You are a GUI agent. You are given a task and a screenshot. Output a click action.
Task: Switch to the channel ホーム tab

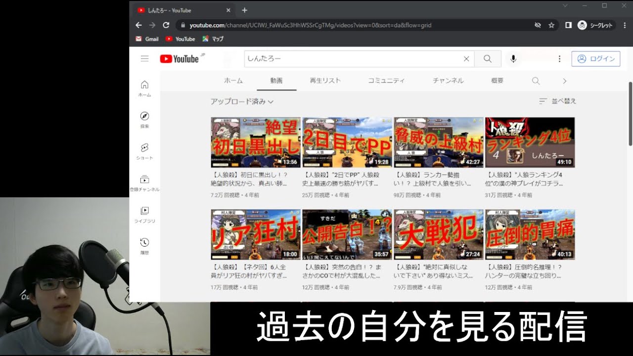pyautogui.click(x=233, y=81)
